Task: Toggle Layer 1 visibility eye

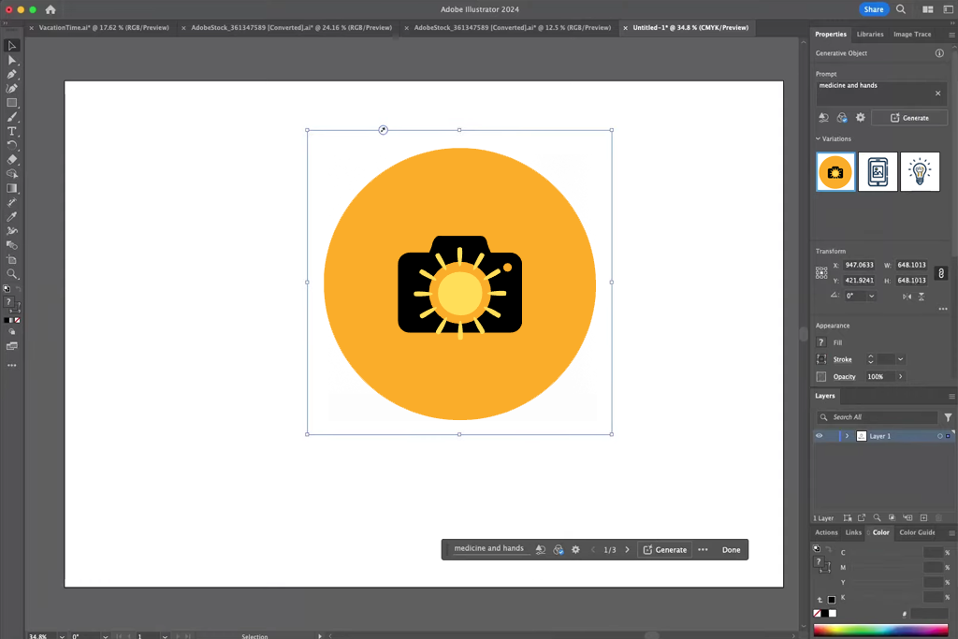Action: 820,436
